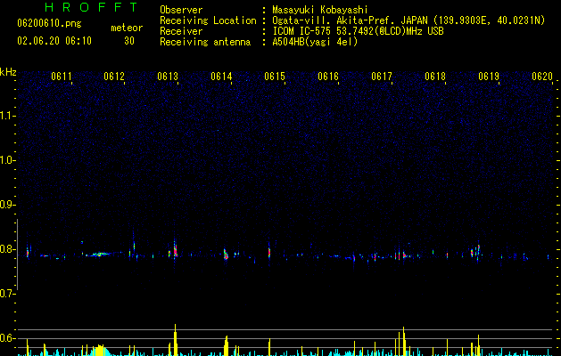561x356 pixels.
Task: Click the kHz axis unit label
Action: point(8,72)
